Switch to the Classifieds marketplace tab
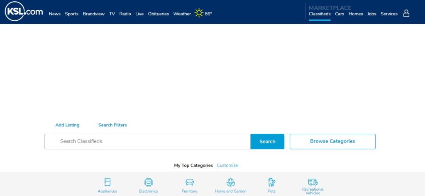 pyautogui.click(x=320, y=14)
